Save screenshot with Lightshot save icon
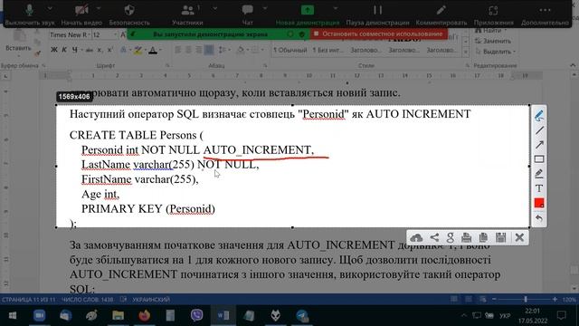 500,237
